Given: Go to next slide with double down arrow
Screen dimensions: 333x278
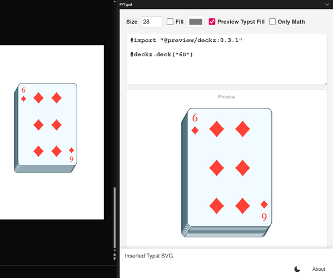Looking at the screenshot, I should [115, 258].
